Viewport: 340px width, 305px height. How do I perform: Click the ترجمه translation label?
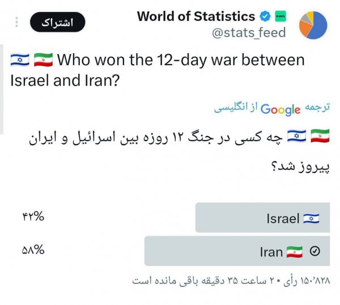click(317, 107)
